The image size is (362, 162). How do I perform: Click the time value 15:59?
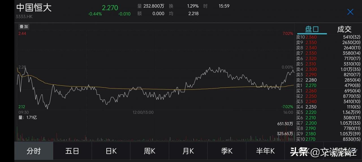pyautogui.click(x=224, y=6)
